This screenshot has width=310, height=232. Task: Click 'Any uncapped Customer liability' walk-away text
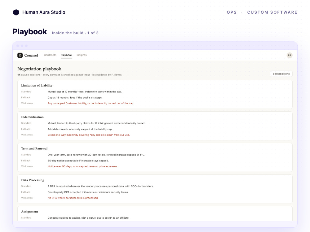tap(91, 103)
